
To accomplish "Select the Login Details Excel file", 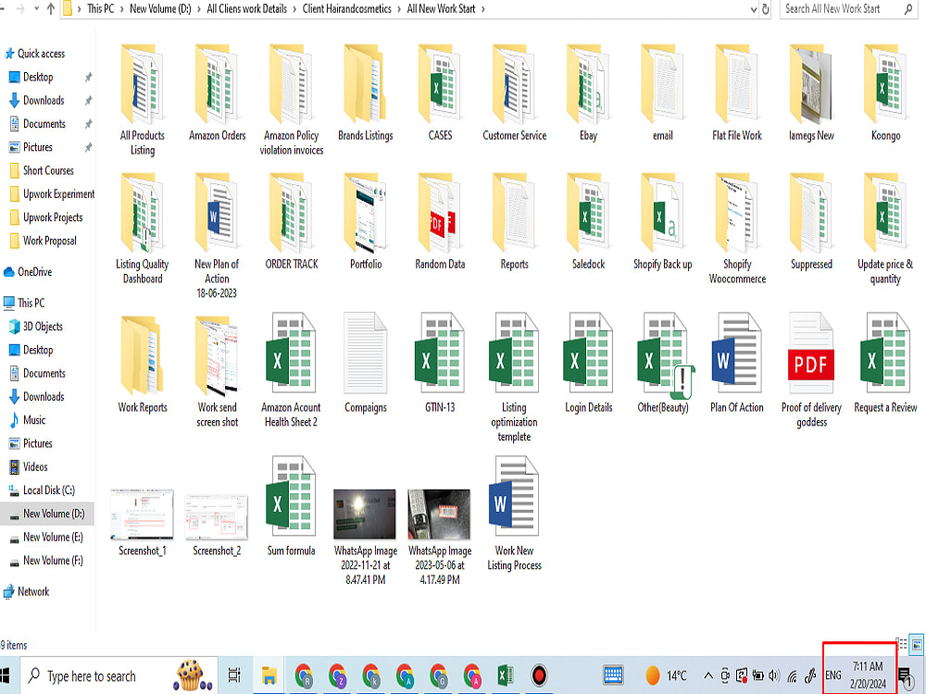I will pos(588,364).
